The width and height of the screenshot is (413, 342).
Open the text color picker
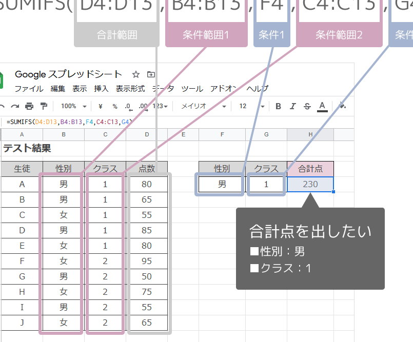click(x=322, y=107)
